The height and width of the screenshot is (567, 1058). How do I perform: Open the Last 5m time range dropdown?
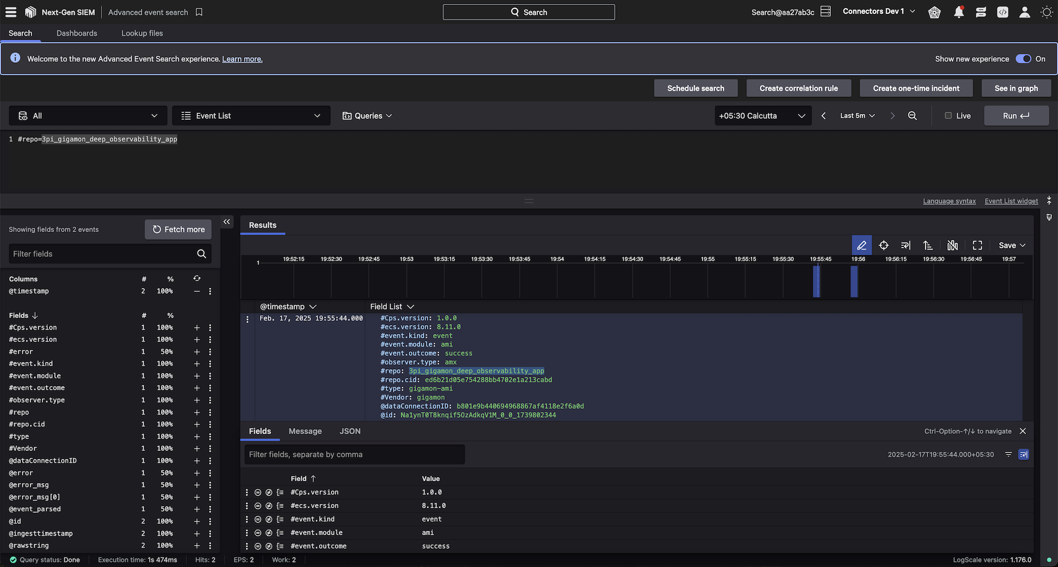857,116
